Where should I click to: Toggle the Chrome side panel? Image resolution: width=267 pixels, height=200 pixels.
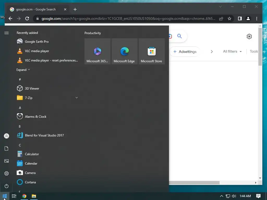(240, 18)
